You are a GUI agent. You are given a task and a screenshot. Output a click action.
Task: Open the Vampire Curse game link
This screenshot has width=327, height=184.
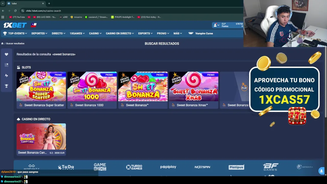pyautogui.click(x=201, y=33)
